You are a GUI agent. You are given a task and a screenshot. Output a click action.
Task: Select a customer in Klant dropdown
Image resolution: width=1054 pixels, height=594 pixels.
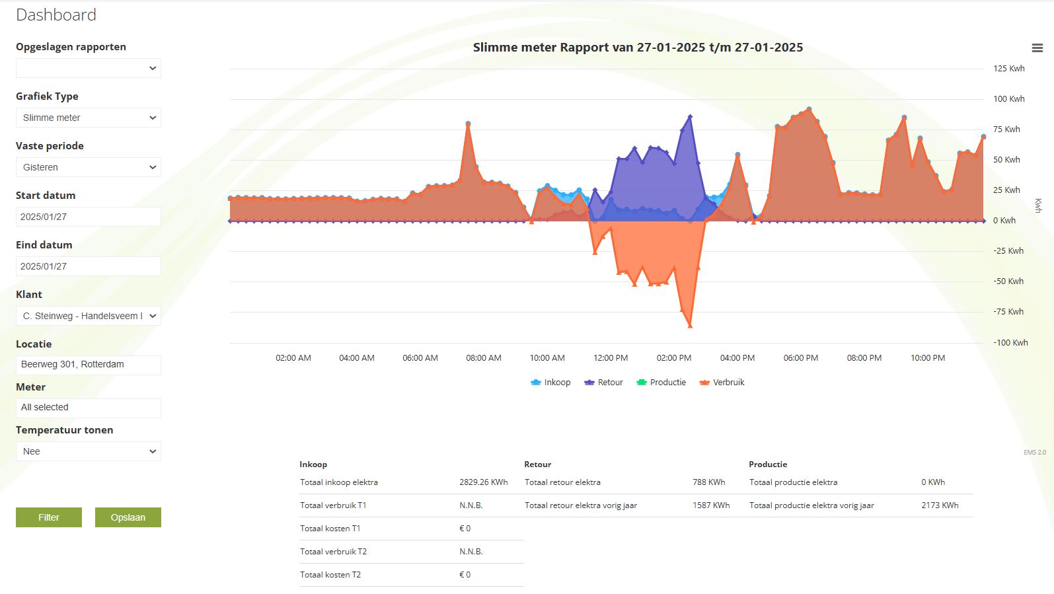click(x=89, y=316)
